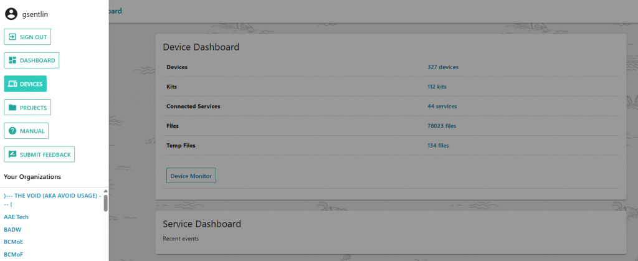Click the user account avatar icon
Image resolution: width=638 pixels, height=261 pixels.
point(11,14)
